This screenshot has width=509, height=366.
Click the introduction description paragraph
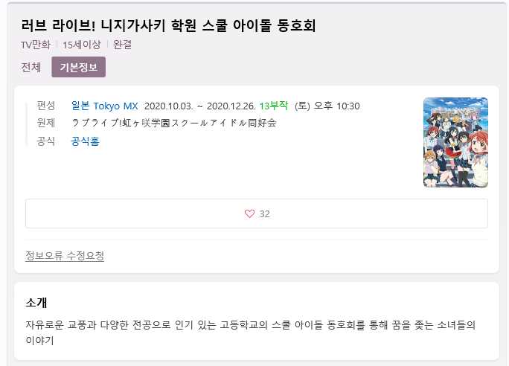(x=250, y=333)
